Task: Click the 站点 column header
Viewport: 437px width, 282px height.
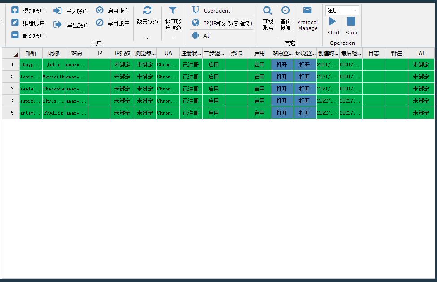Action: 77,53
